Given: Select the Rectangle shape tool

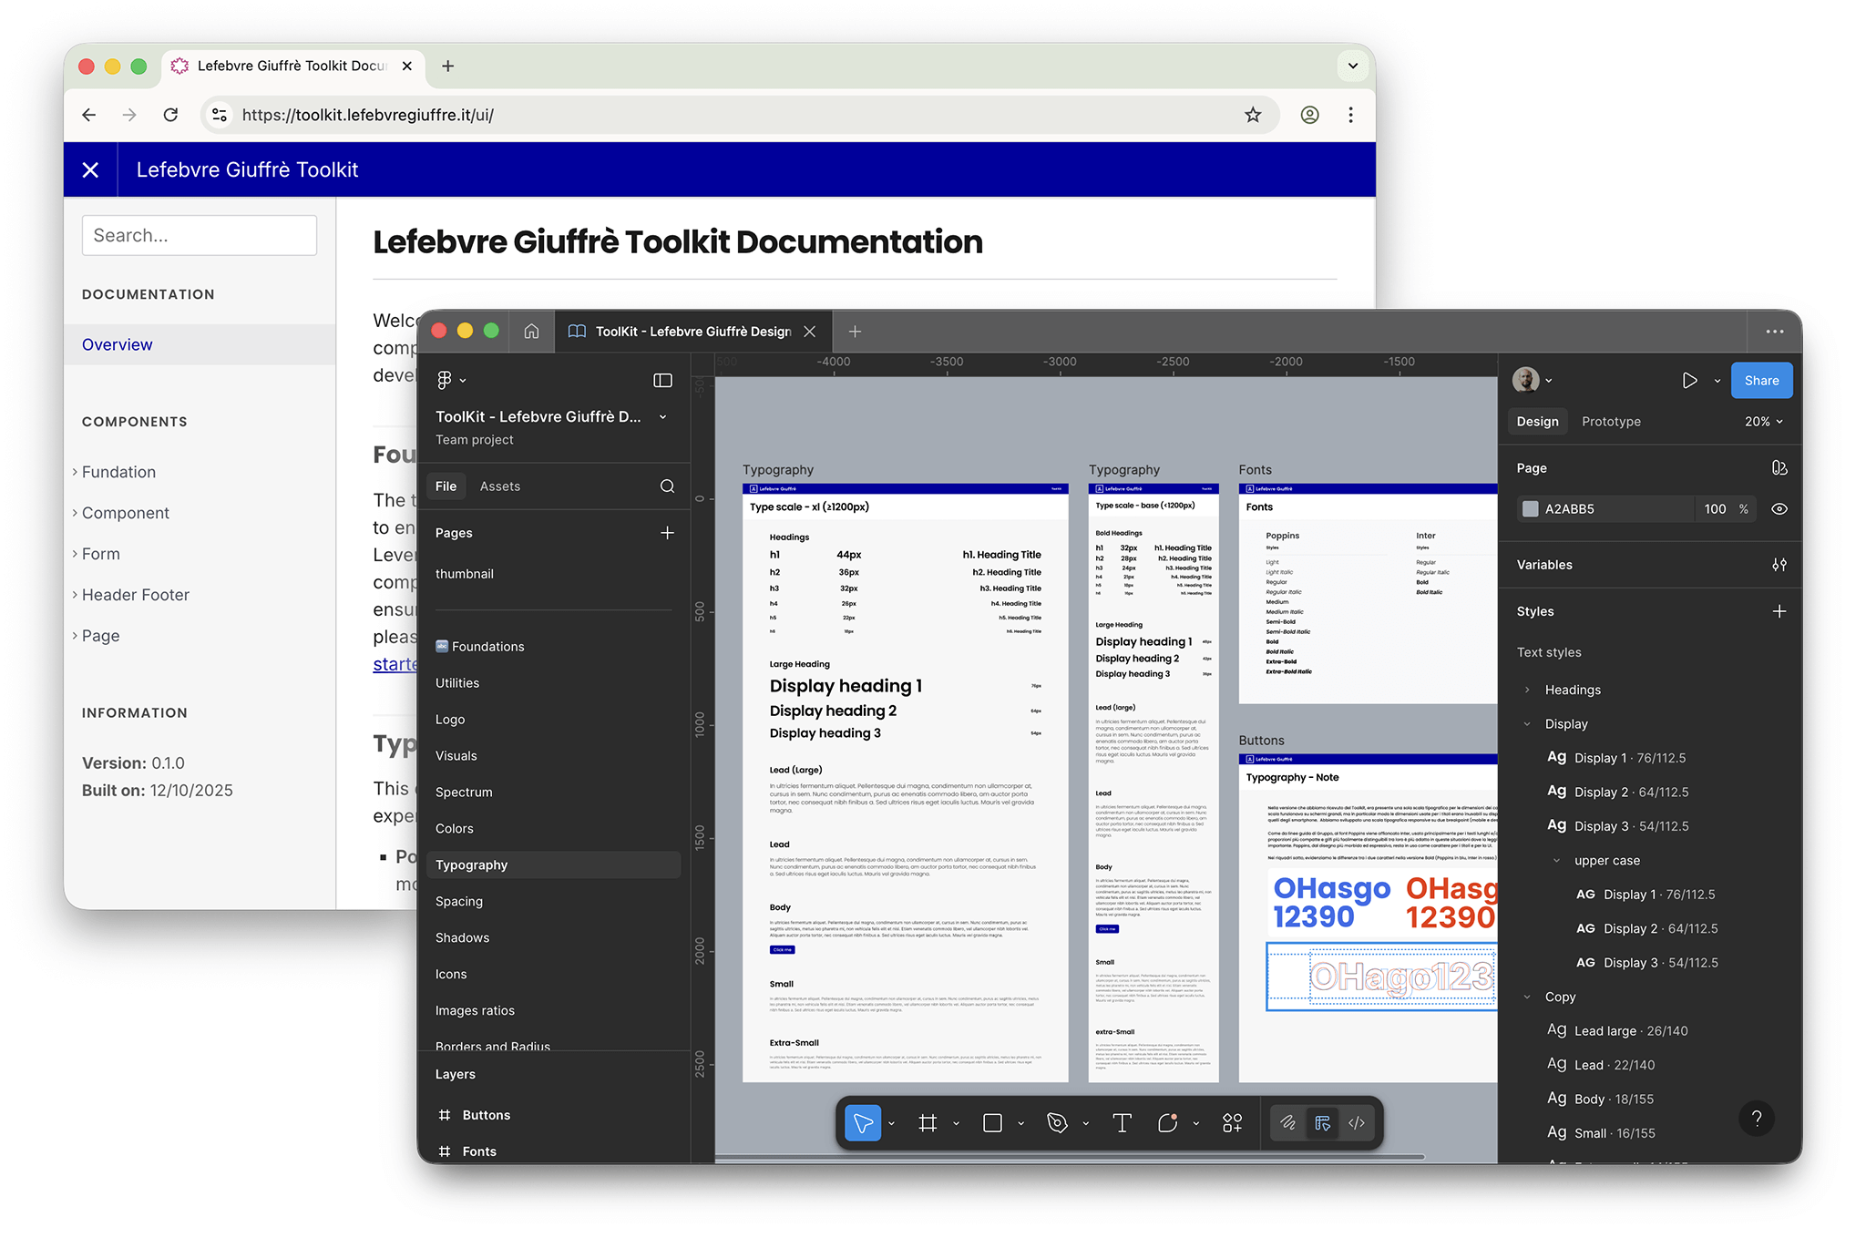Looking at the screenshot, I should coord(992,1123).
